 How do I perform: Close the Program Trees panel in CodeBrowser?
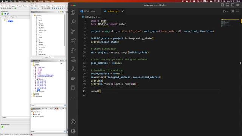(65, 12)
